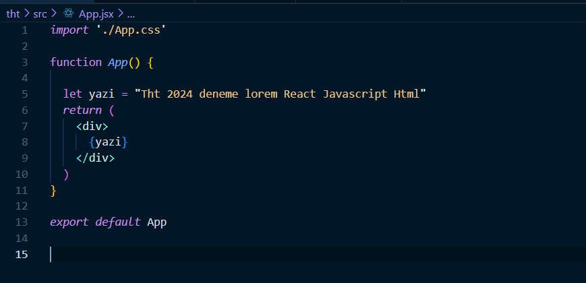Click the opening <div> tag
Image resolution: width=586 pixels, height=283 pixels.
92,126
